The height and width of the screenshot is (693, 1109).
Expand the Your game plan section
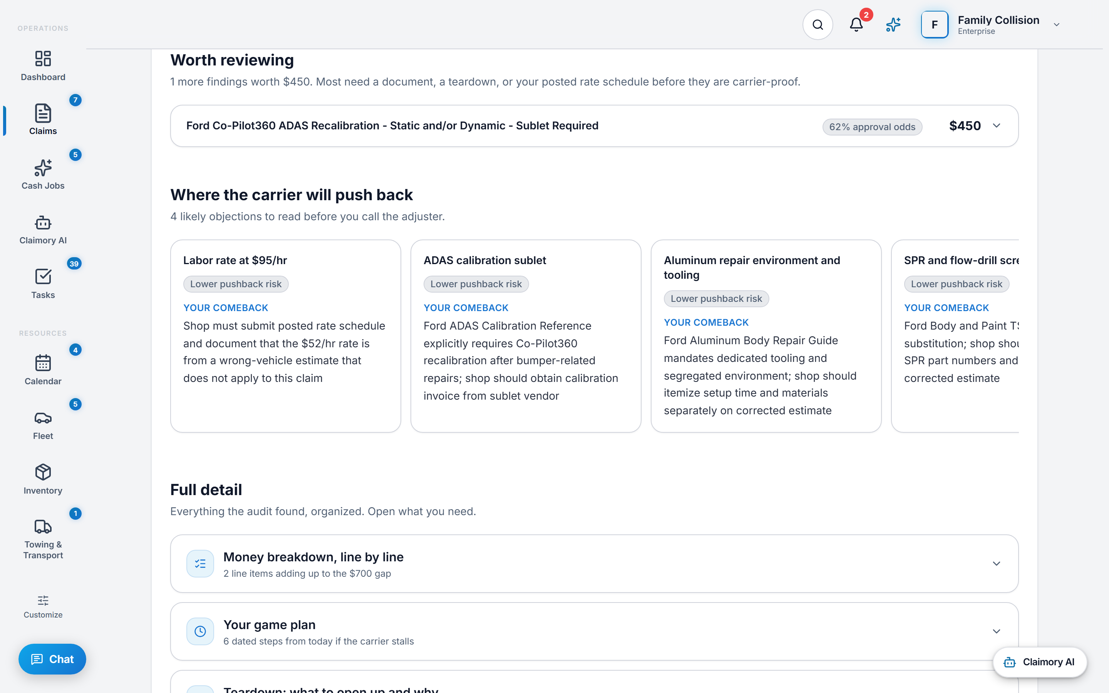(595, 631)
